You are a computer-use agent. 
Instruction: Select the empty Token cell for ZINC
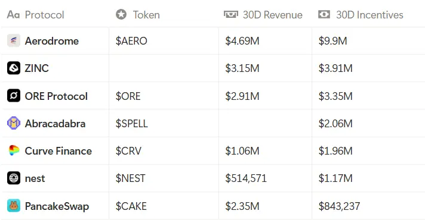164,68
